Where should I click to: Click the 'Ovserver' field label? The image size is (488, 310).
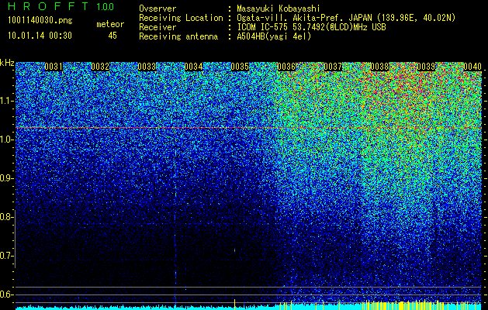click(x=157, y=9)
